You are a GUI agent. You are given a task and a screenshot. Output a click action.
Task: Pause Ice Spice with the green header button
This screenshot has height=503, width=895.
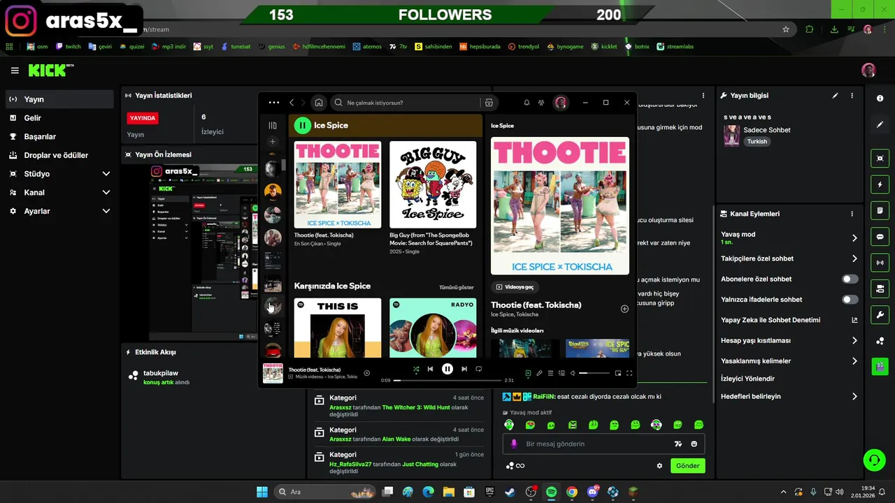(302, 125)
